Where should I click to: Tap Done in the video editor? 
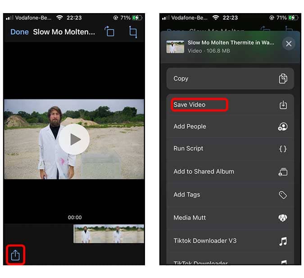pos(19,32)
